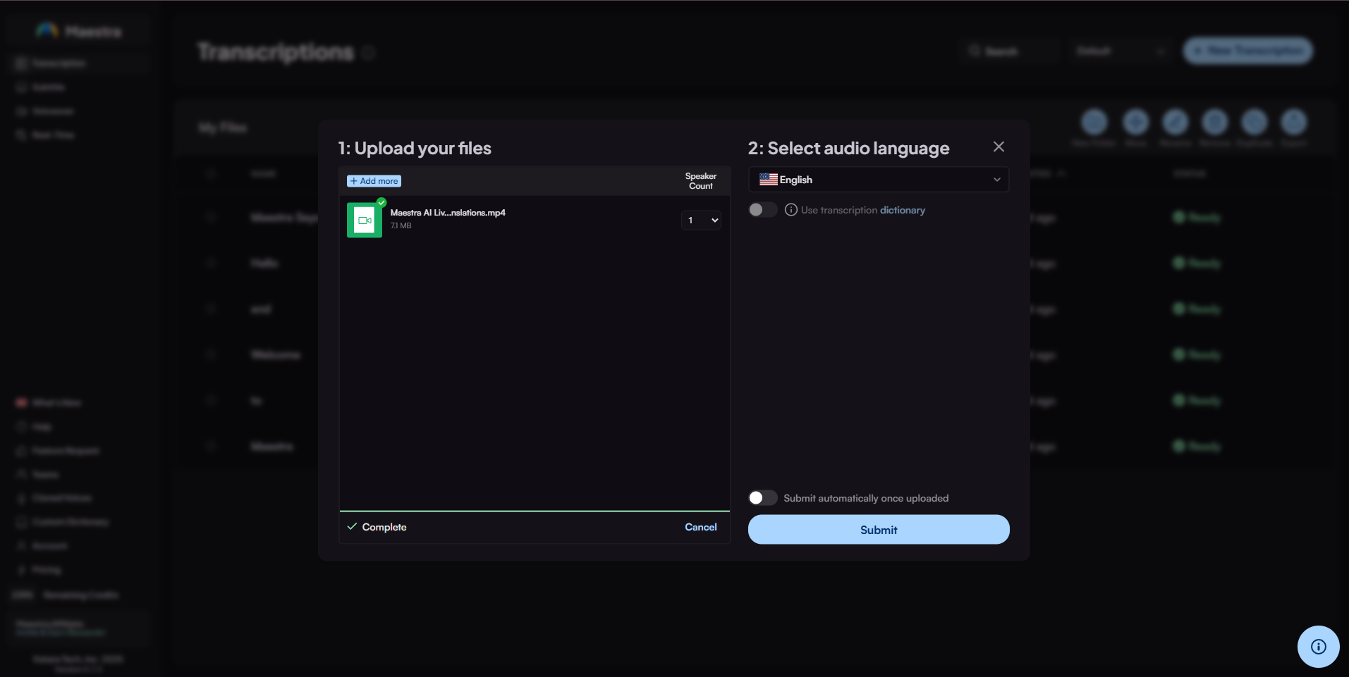Click the Add more files button
The height and width of the screenshot is (677, 1349).
coord(374,181)
